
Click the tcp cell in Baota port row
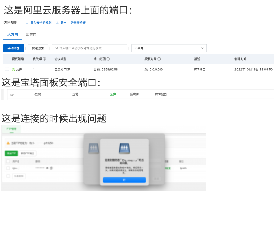[x=12, y=94]
